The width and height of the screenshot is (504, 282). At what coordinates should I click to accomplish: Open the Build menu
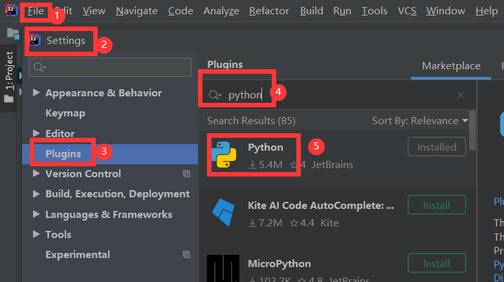coord(311,11)
